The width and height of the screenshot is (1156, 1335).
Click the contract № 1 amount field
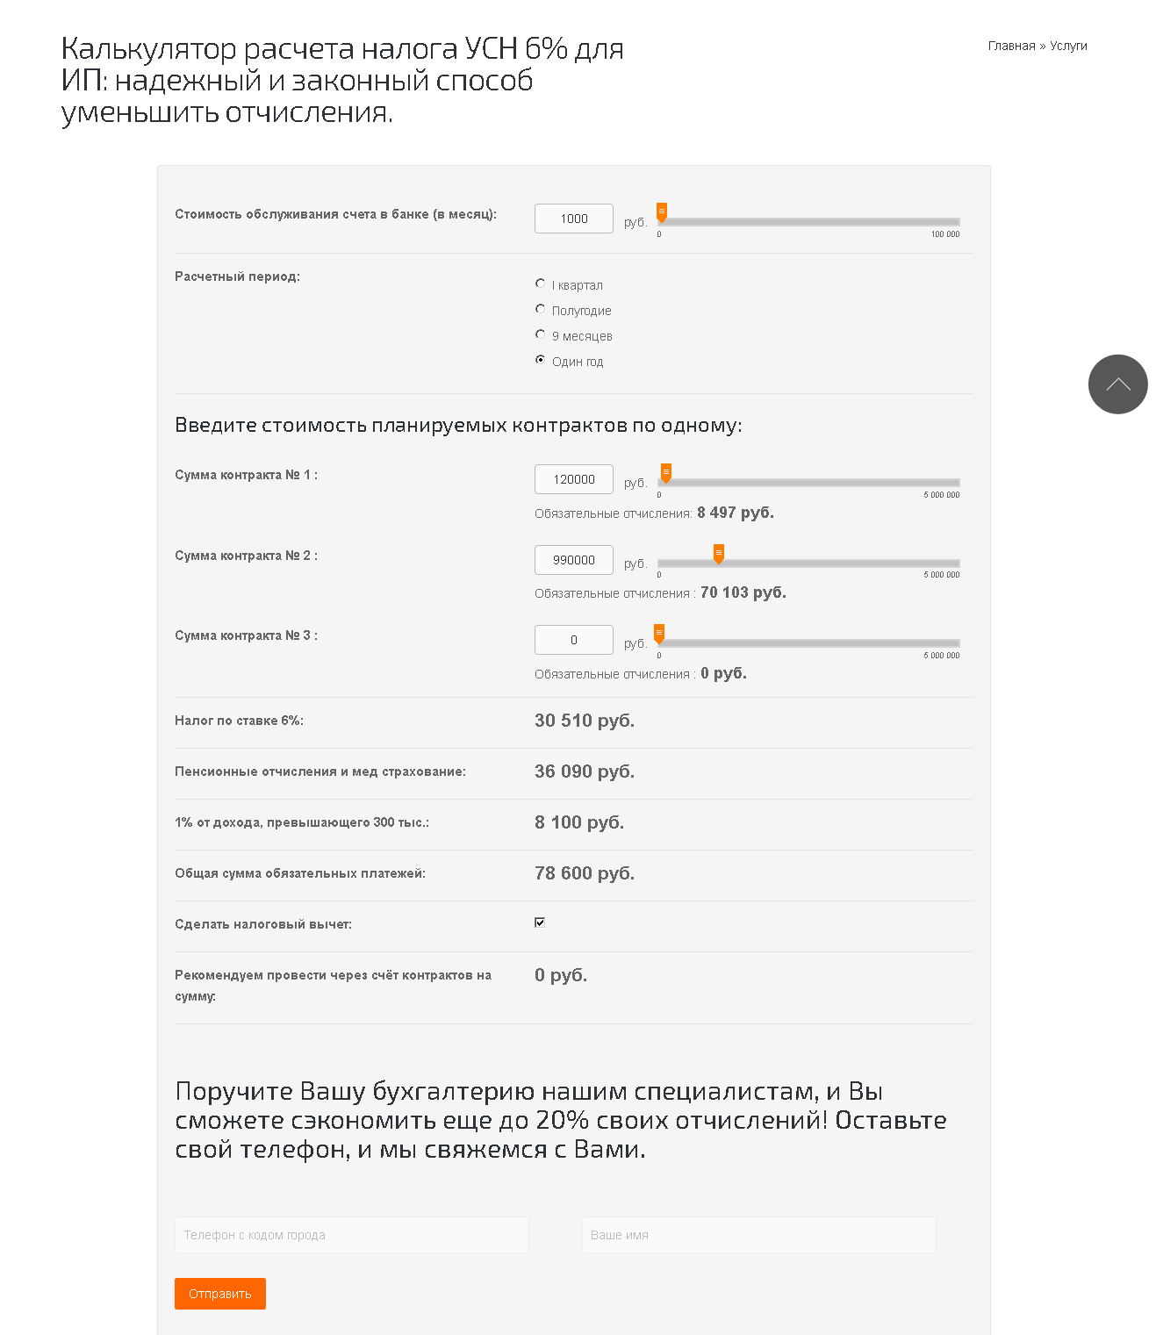coord(574,479)
